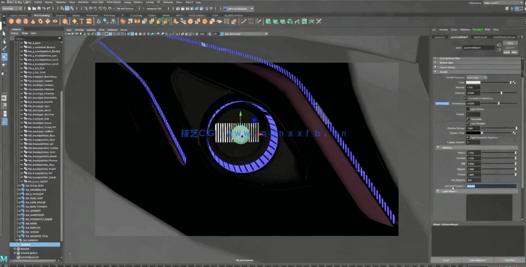Open the Outliner's Show menu
Viewport: 526px width, 267px height.
pos(24,33)
